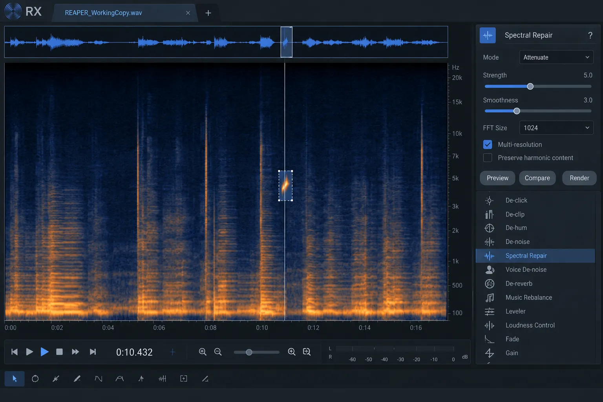
Task: Stop playback
Action: tap(59, 352)
